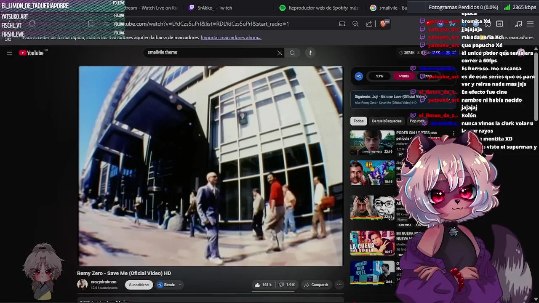
Task: Open options dots for PODER SIN LIMITES video
Action: click(x=454, y=133)
